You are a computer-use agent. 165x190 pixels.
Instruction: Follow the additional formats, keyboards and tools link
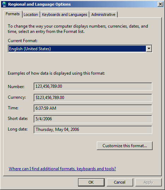coord(62,169)
